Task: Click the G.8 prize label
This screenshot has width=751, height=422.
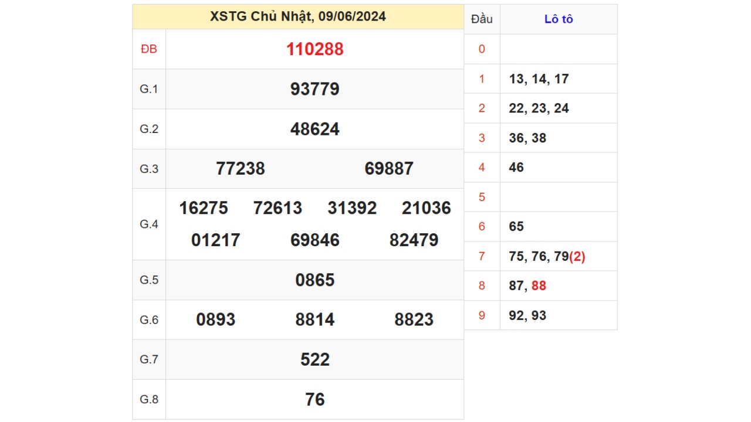Action: click(x=149, y=399)
